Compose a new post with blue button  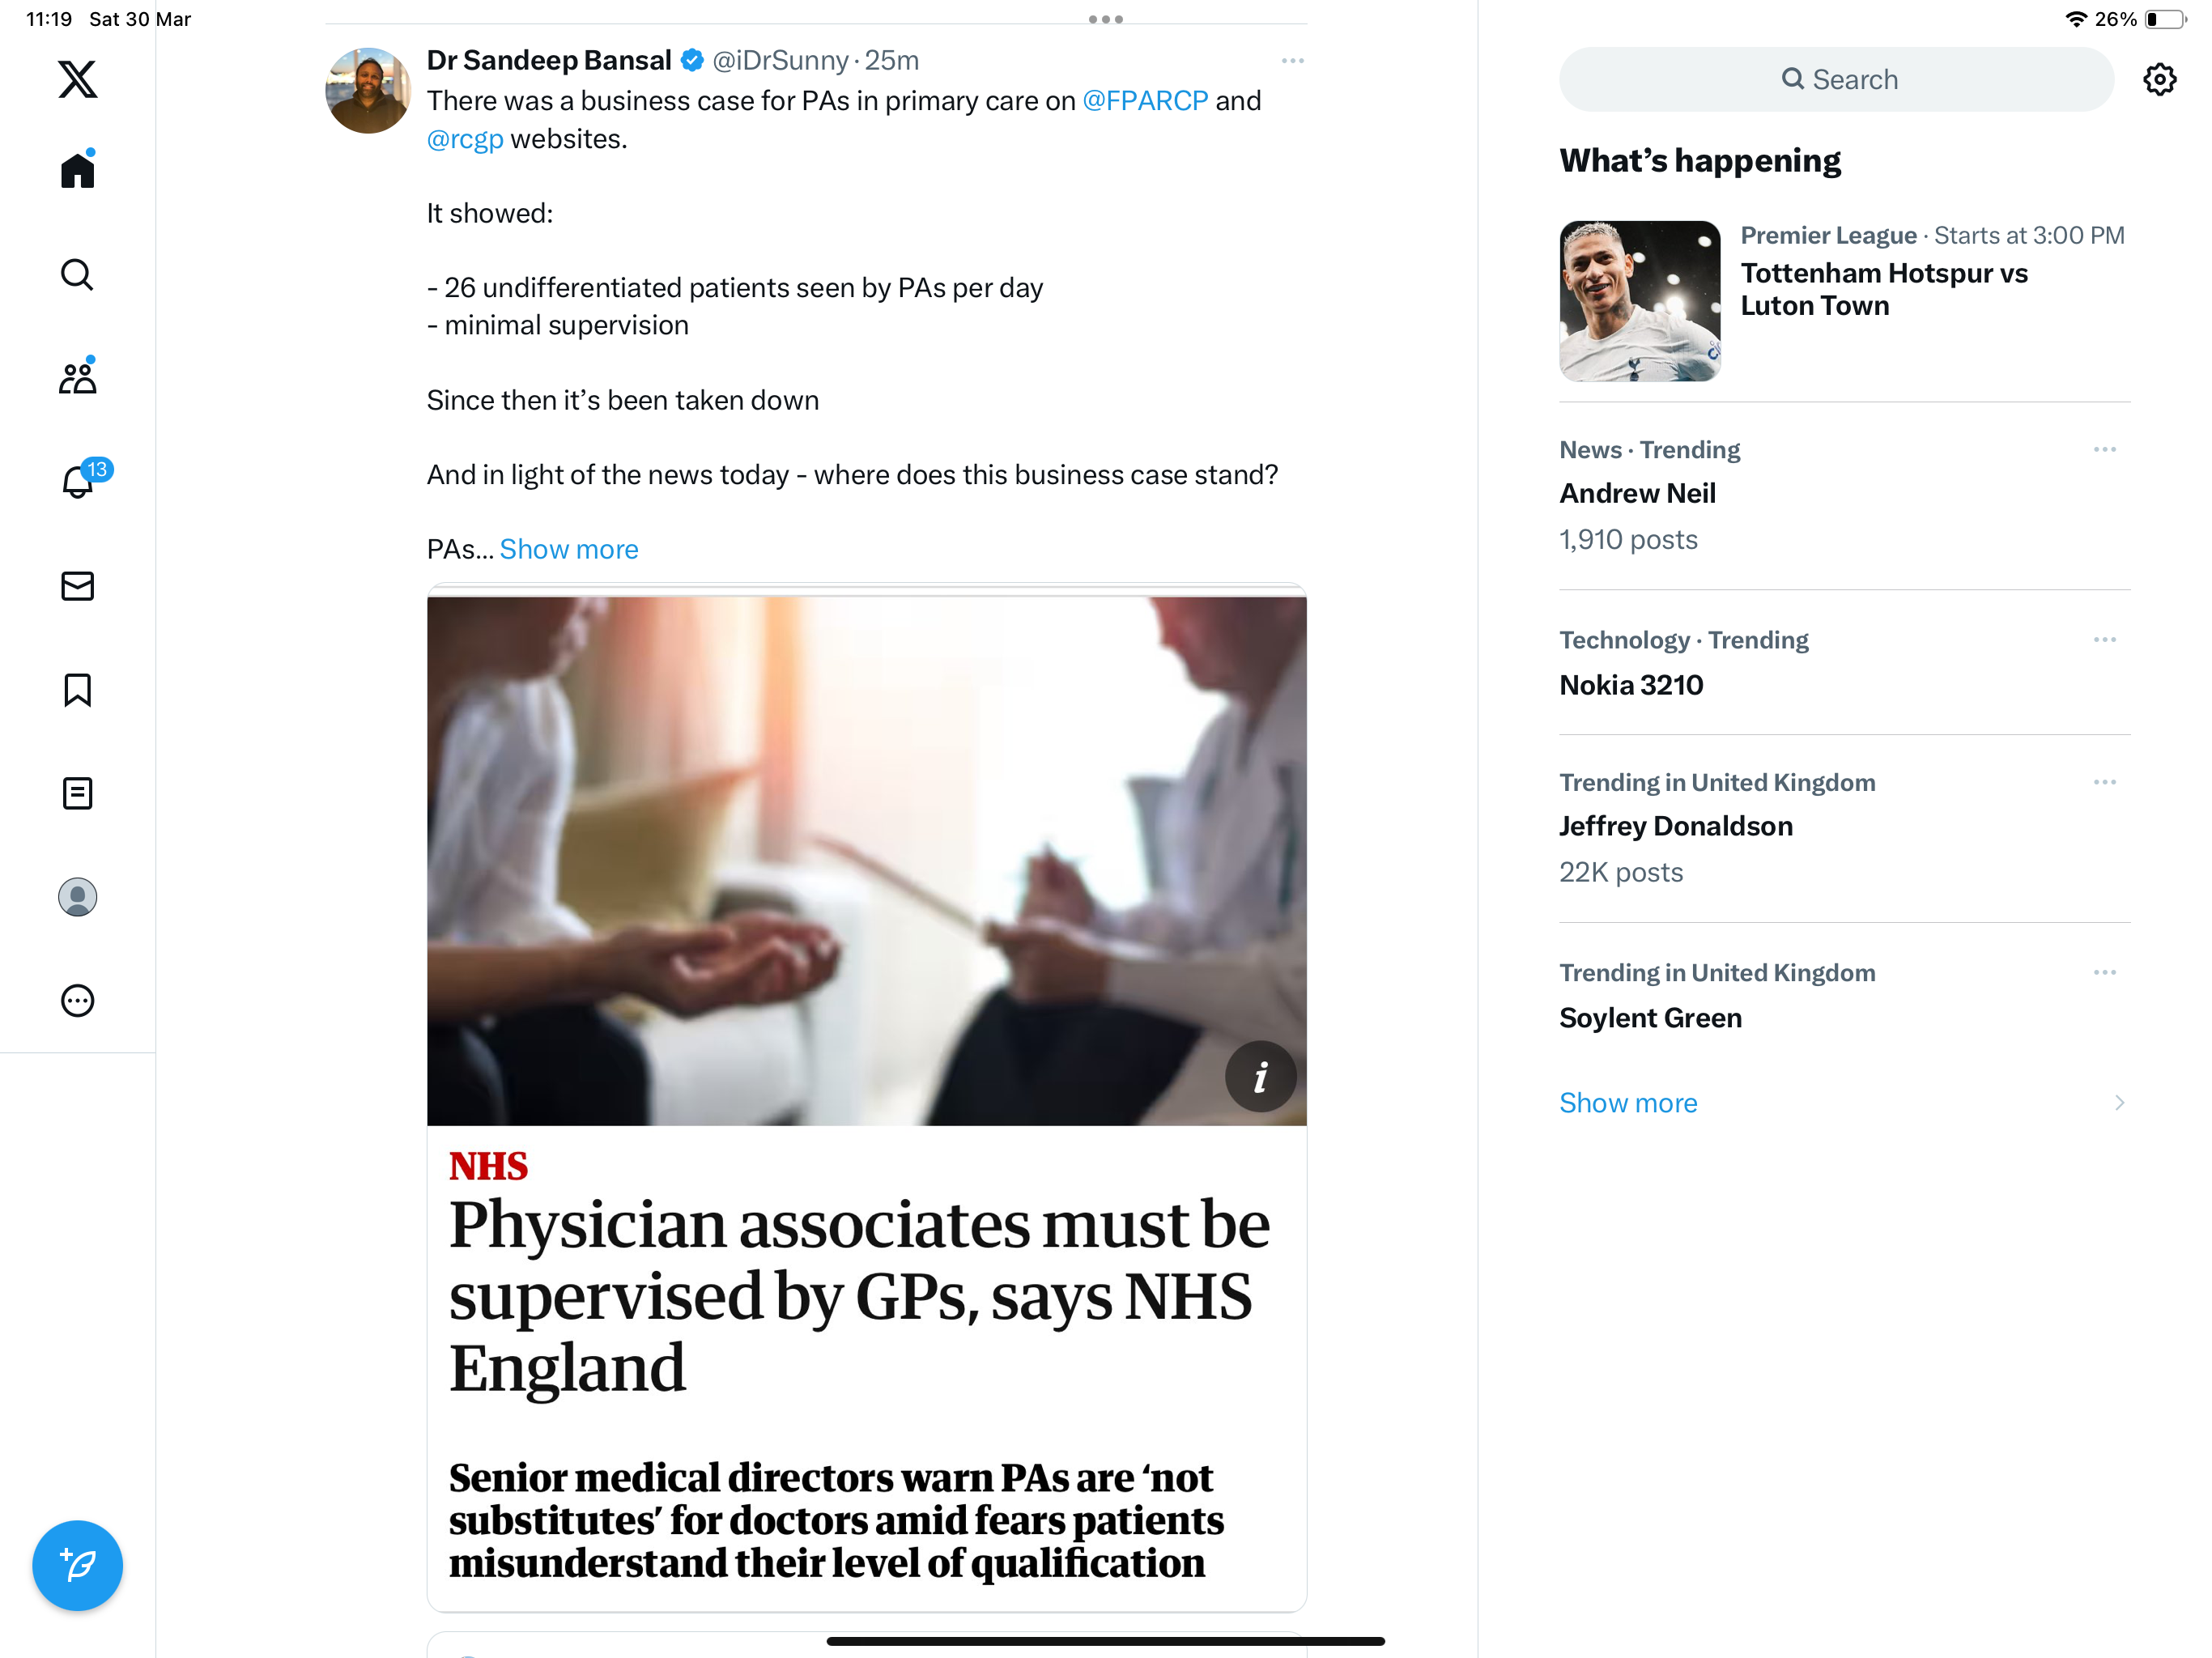(x=77, y=1565)
